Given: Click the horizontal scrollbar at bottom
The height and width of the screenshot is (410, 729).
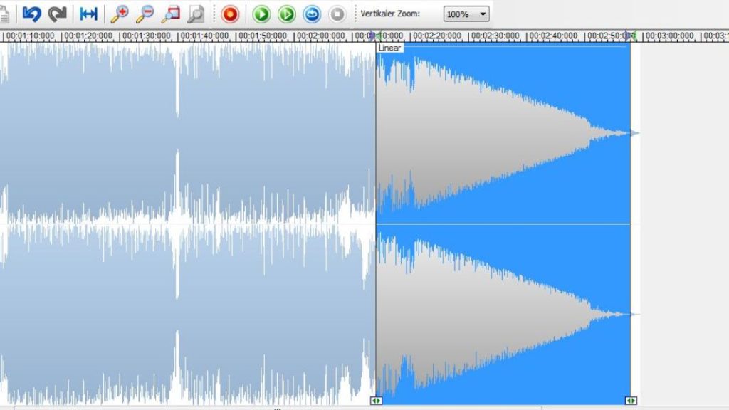Looking at the screenshot, I should coord(278,408).
